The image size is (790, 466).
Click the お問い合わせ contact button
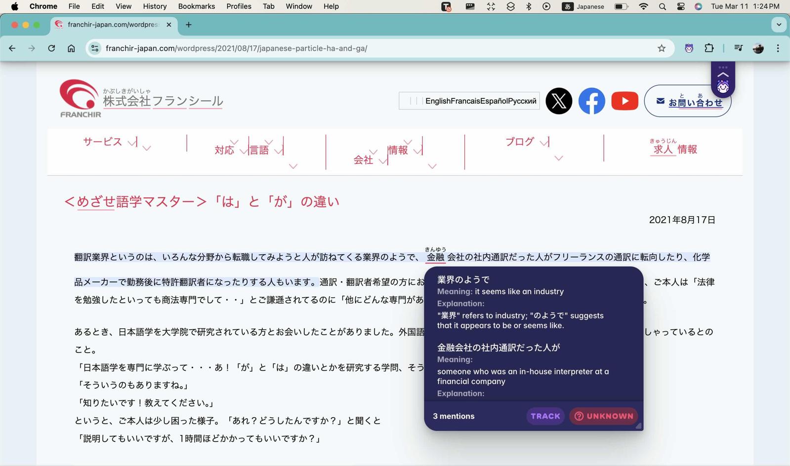click(688, 101)
